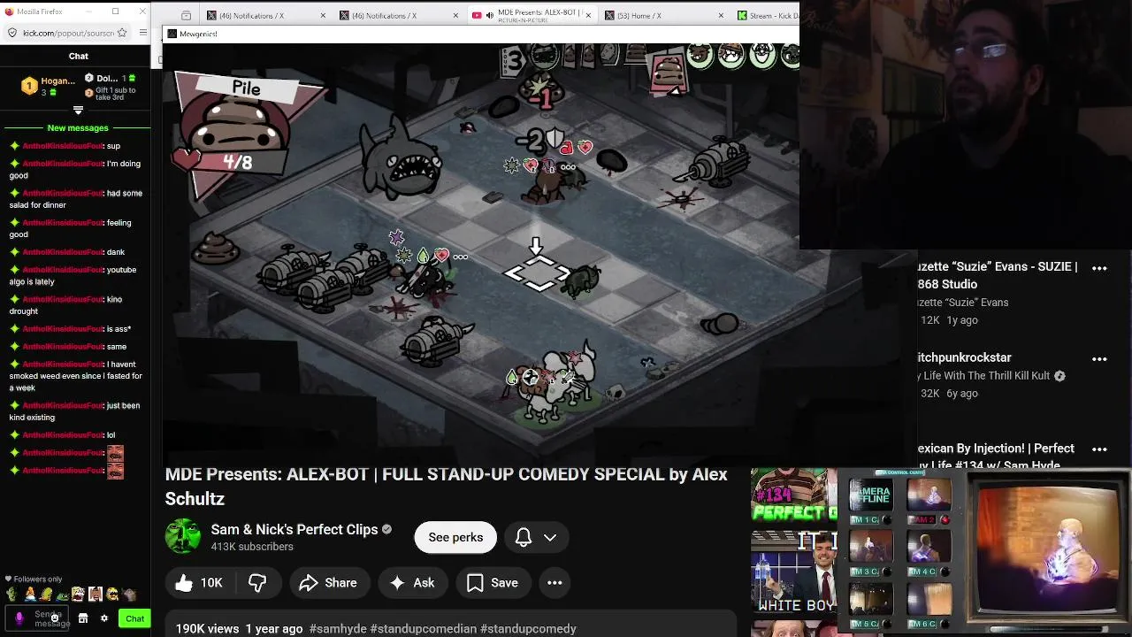Open Sam & Nick's Perfect Clips channel avatar
Screen dimensions: 1132x637
coord(183,536)
